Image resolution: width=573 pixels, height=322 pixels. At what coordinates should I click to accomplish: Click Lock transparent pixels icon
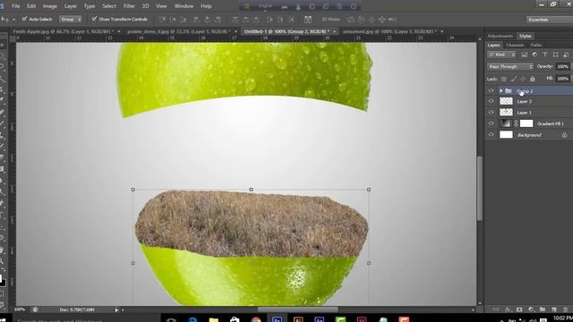click(x=504, y=79)
